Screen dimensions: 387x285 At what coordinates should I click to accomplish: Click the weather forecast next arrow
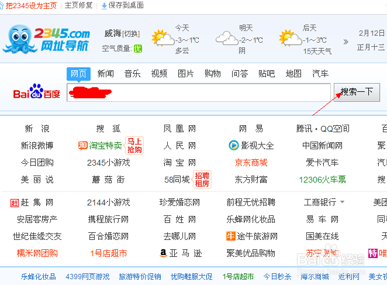tap(345, 42)
